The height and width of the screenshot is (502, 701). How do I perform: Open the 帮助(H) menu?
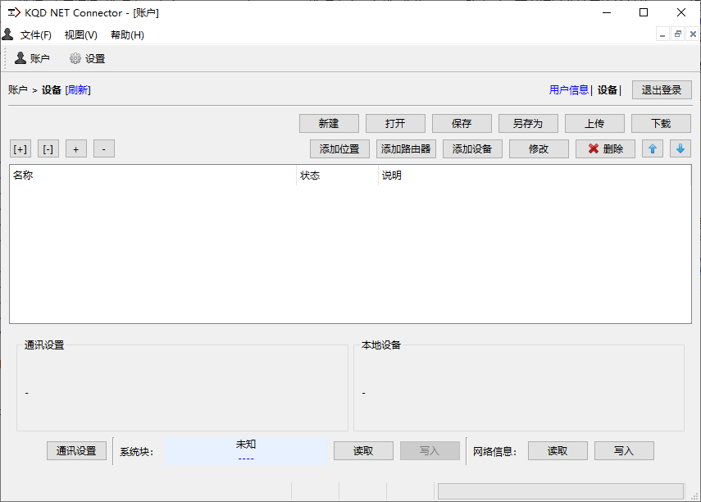click(127, 35)
